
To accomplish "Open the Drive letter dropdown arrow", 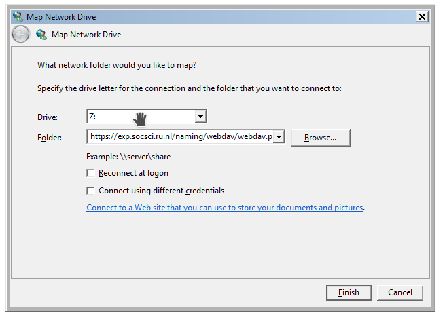I will [200, 117].
